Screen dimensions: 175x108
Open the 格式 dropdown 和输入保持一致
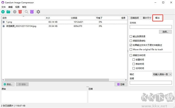(x=162, y=74)
